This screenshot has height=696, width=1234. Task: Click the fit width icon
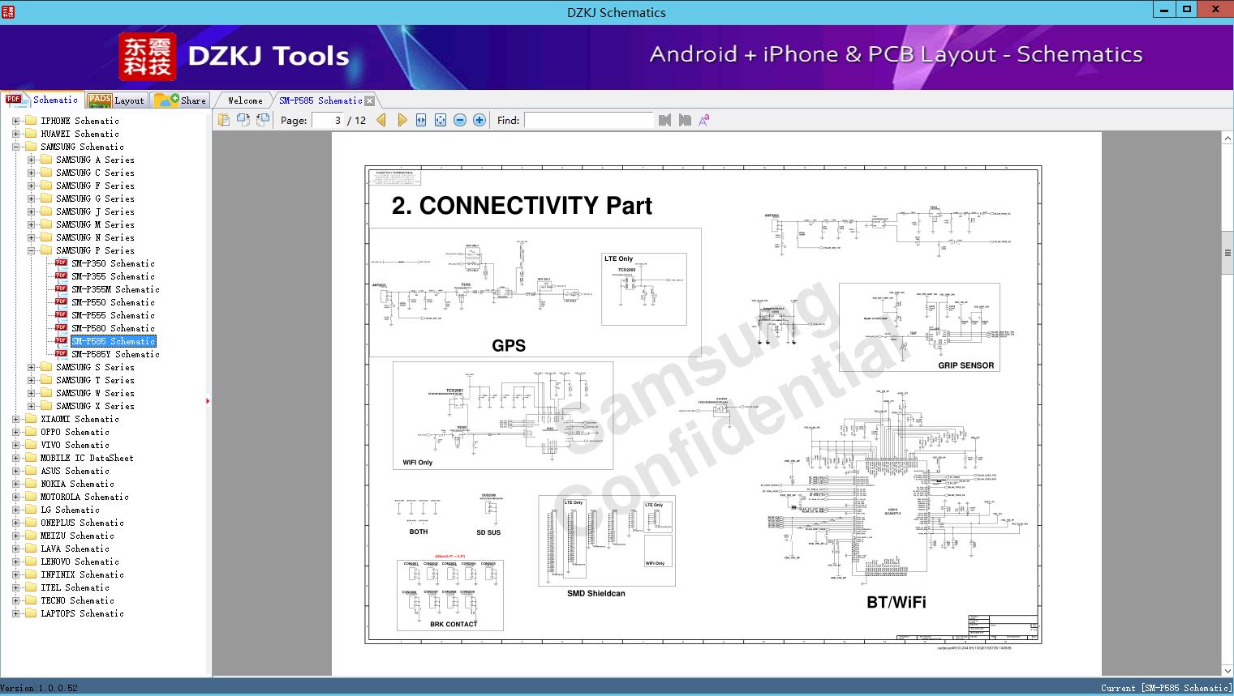(x=421, y=120)
